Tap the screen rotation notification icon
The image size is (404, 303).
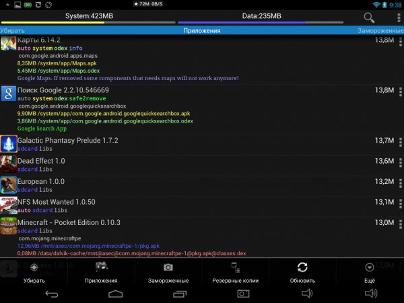click(48, 5)
